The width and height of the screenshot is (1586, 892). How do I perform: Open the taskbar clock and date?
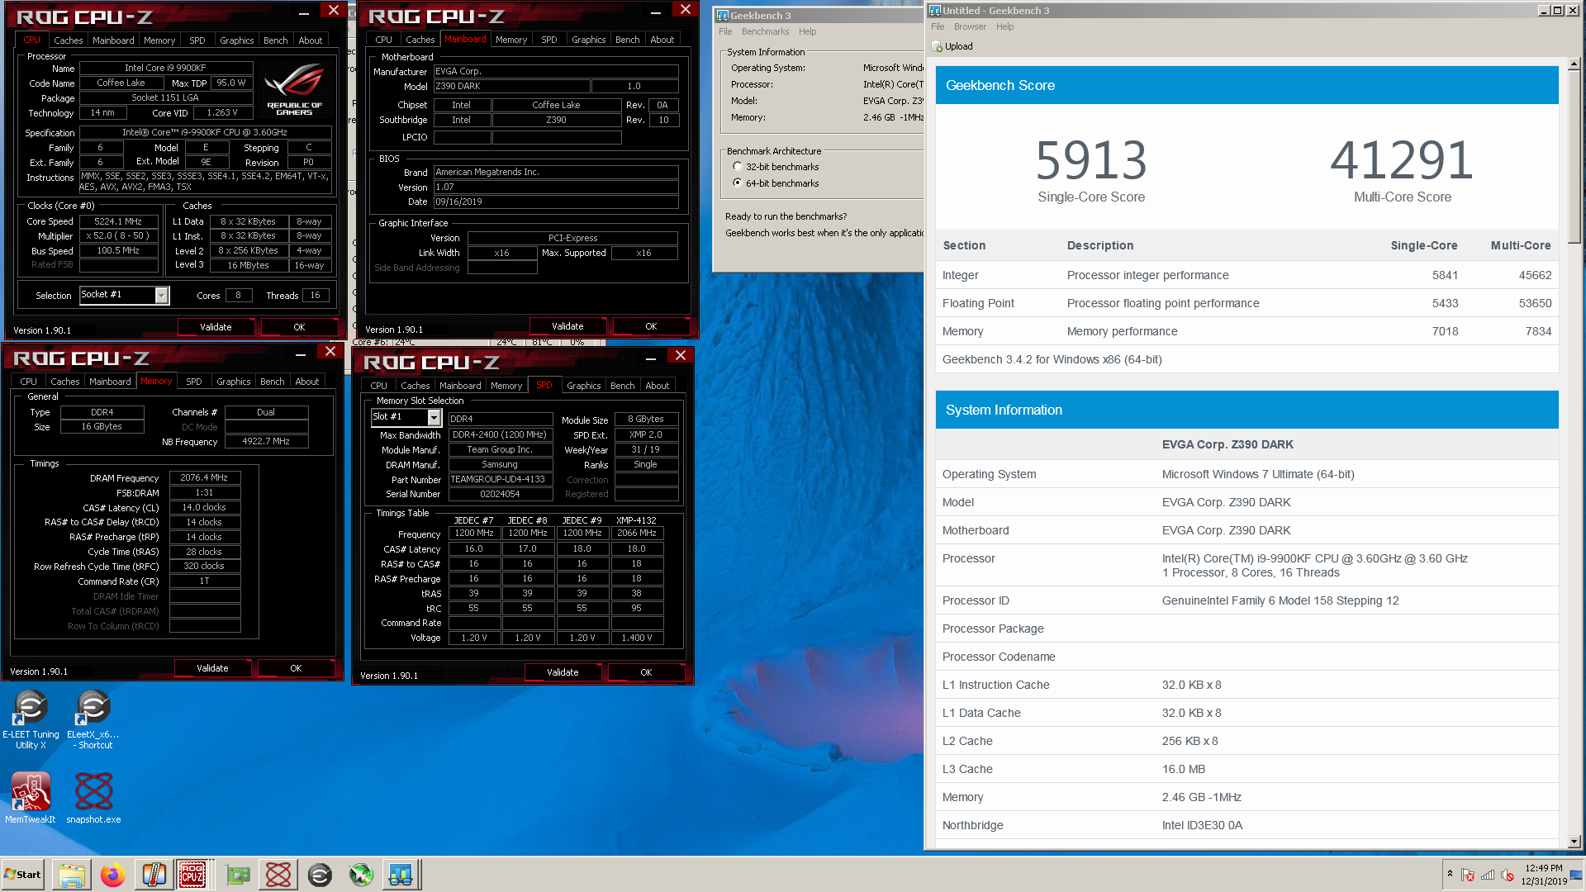coord(1544,875)
